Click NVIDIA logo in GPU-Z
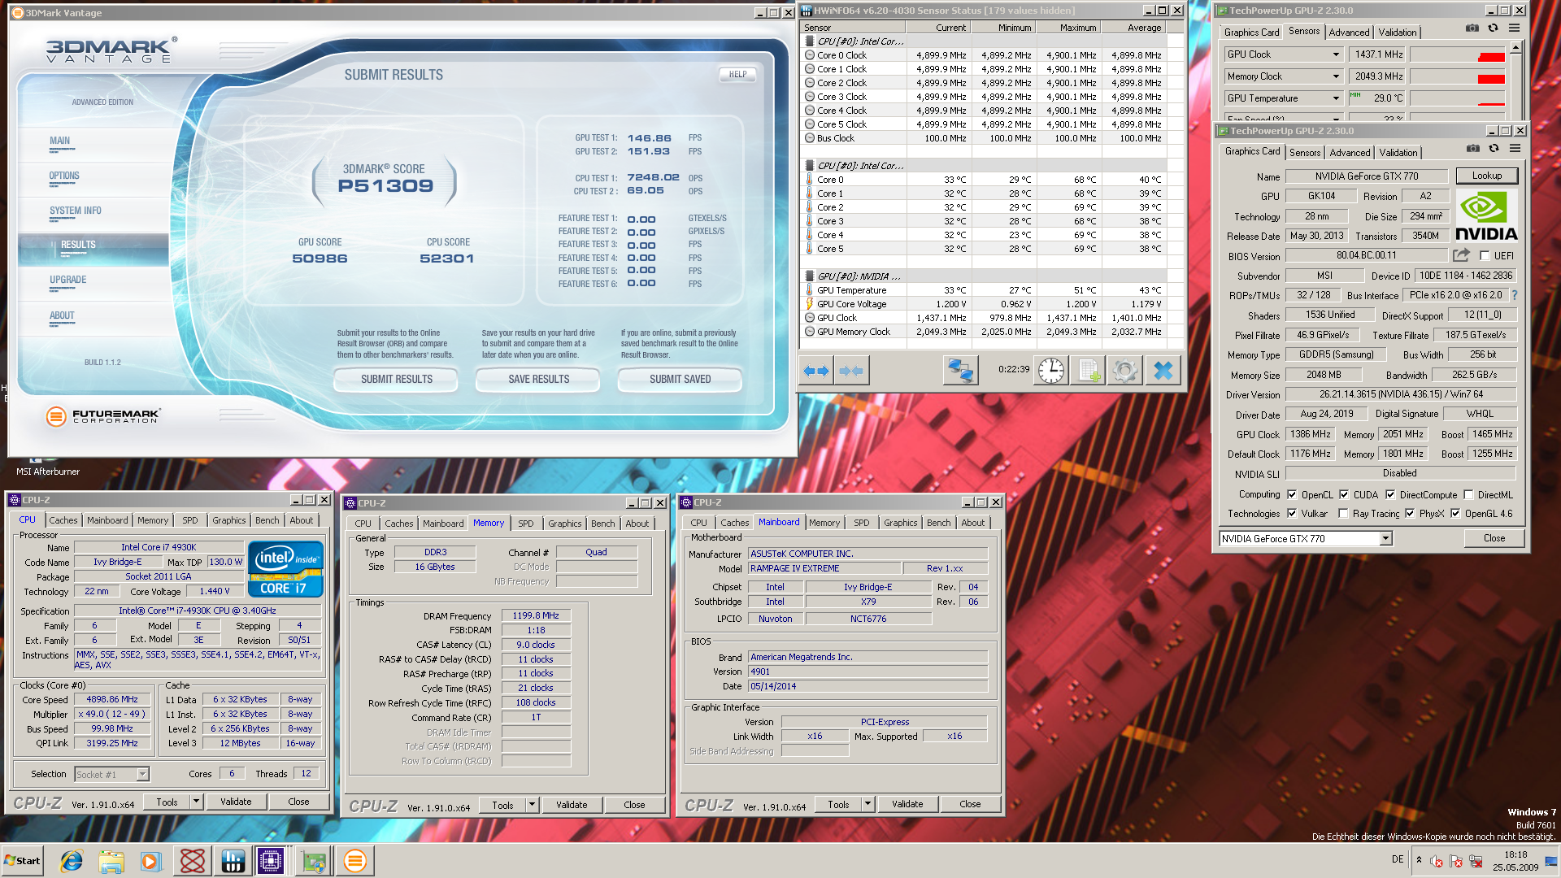This screenshot has width=1561, height=878. (1486, 216)
